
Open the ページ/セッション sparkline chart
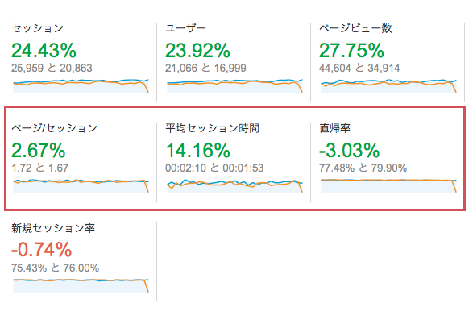coord(81,186)
